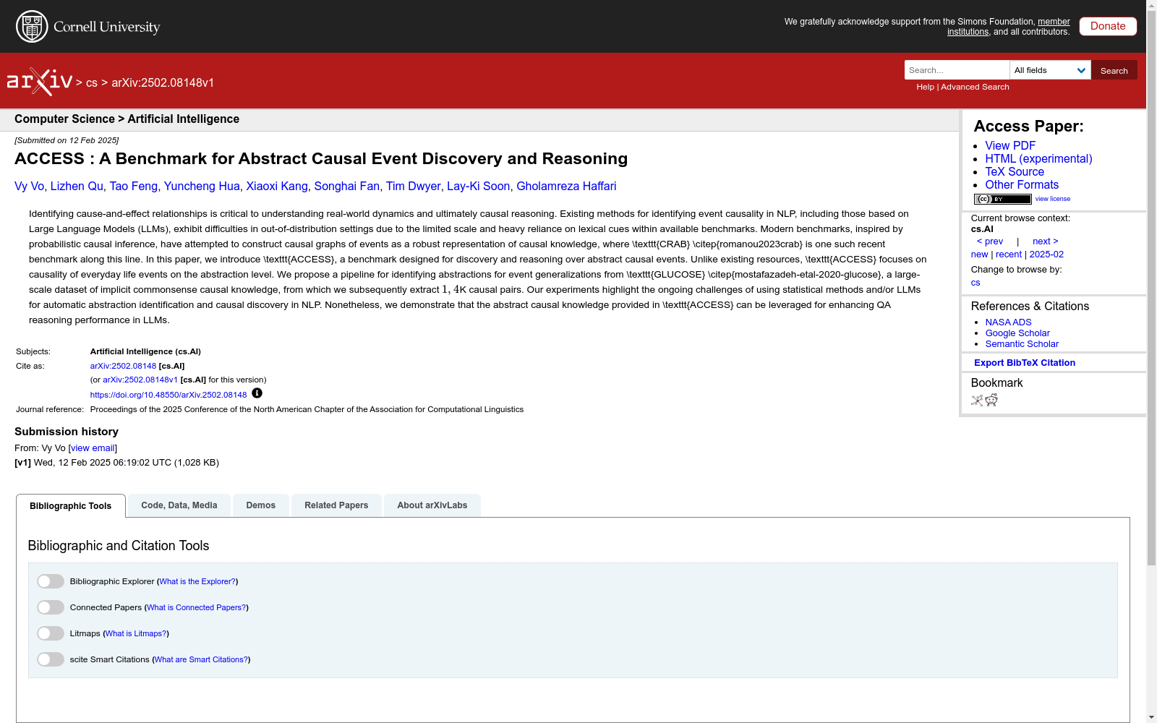The width and height of the screenshot is (1157, 723).
Task: Open What is Litmaps? link
Action: [136, 633]
